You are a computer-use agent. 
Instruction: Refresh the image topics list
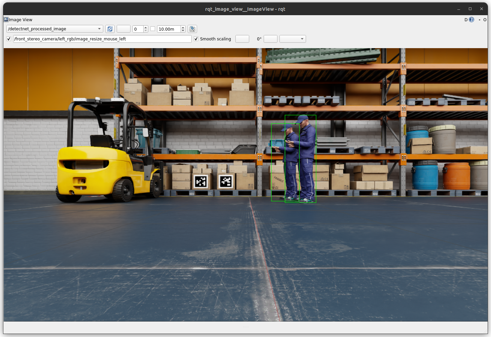110,29
